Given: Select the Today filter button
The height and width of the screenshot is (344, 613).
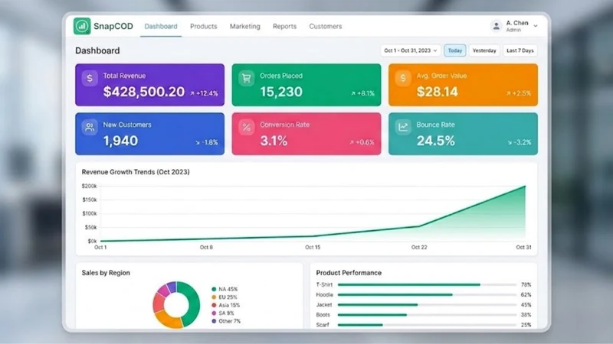Looking at the screenshot, I should [454, 50].
